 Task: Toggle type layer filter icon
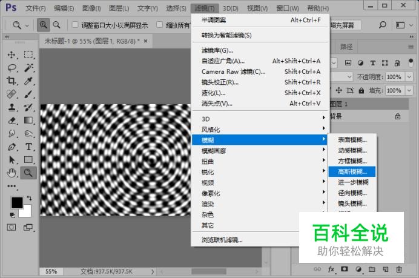(x=373, y=63)
